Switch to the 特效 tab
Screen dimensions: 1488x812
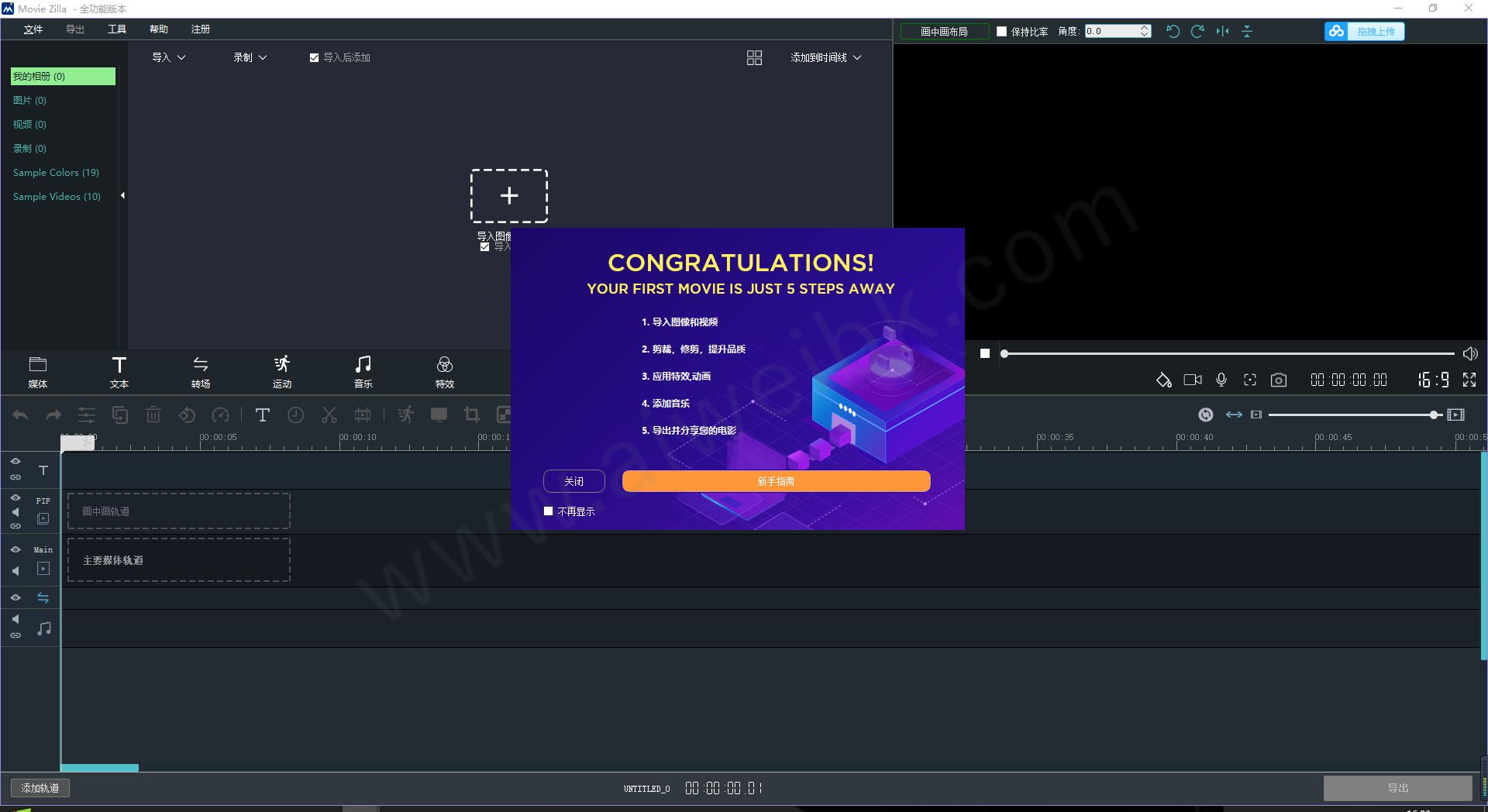[444, 372]
